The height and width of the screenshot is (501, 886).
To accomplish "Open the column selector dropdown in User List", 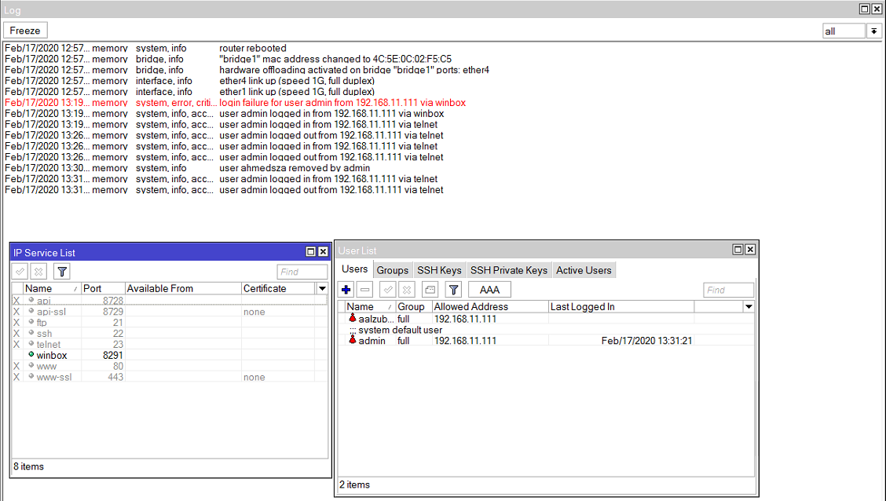I will pos(748,306).
